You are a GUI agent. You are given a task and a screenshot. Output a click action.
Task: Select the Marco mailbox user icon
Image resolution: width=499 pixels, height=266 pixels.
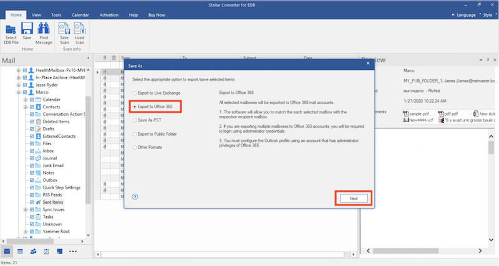click(x=31, y=92)
